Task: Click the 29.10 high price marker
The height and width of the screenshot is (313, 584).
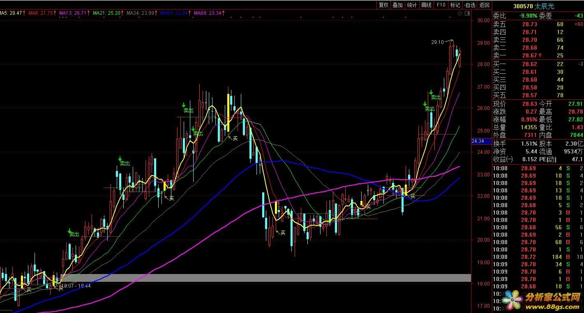Action: [x=437, y=42]
